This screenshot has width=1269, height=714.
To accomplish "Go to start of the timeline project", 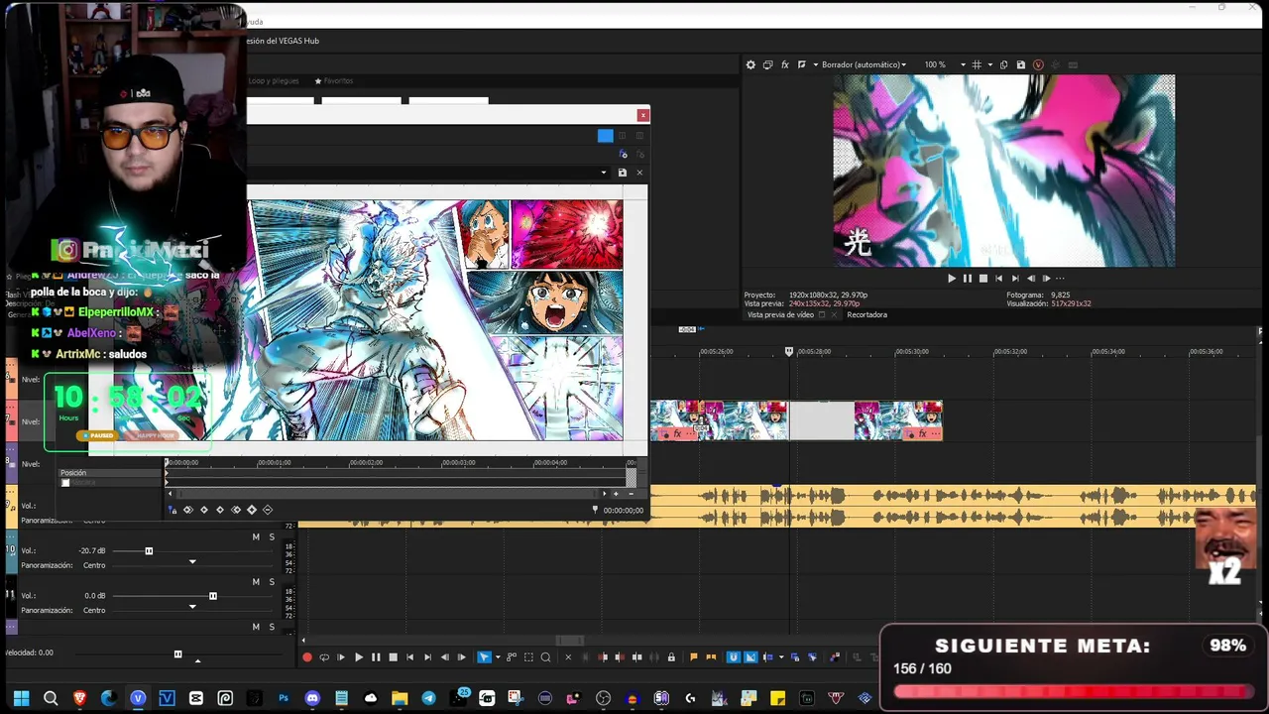I will pyautogui.click(x=410, y=657).
